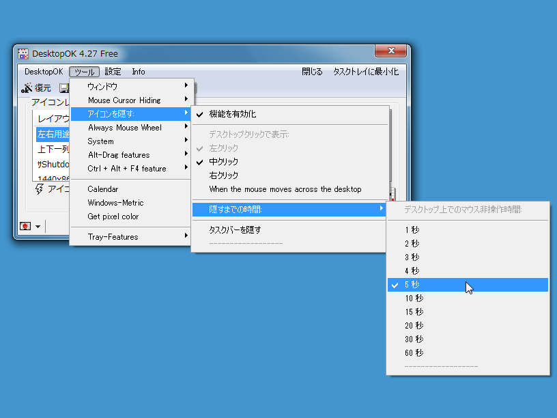The height and width of the screenshot is (418, 557).
Task: Open the Info menu
Action: pyautogui.click(x=139, y=72)
